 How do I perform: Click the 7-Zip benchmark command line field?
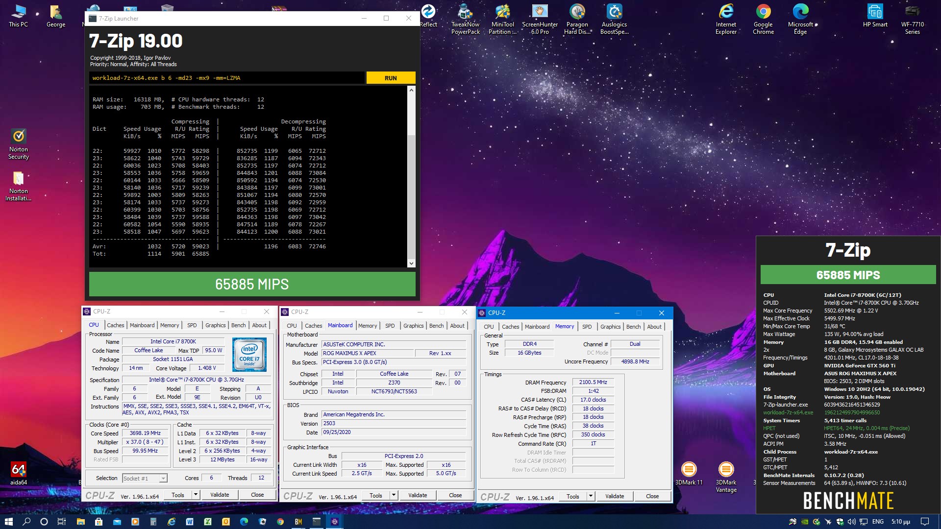[227, 78]
